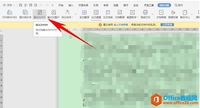200x108 pixels.
Task: Switch to the 开始 tab
Action: pos(61,5)
